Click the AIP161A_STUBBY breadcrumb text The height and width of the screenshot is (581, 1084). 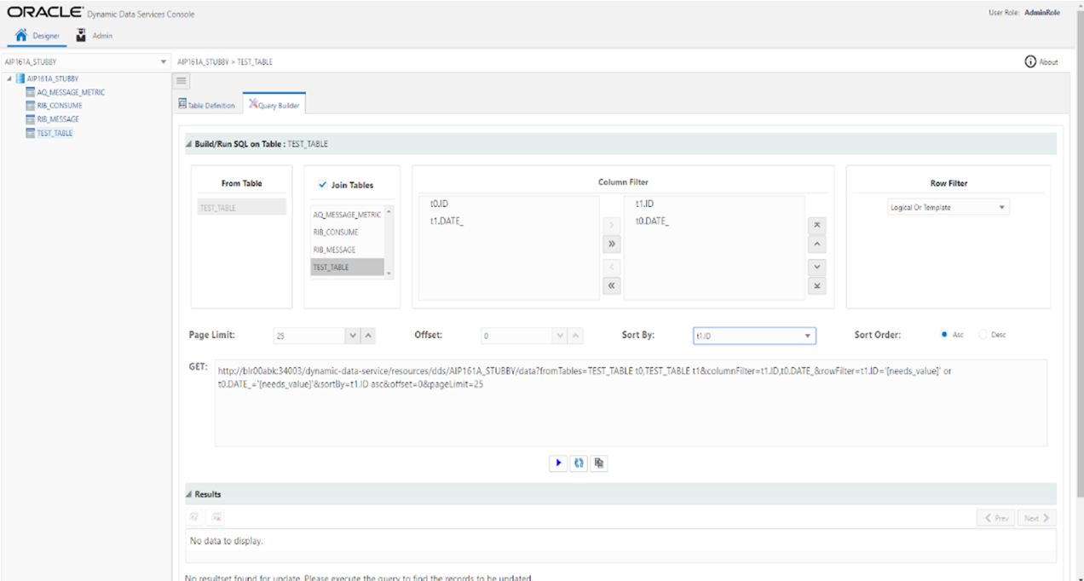point(205,62)
